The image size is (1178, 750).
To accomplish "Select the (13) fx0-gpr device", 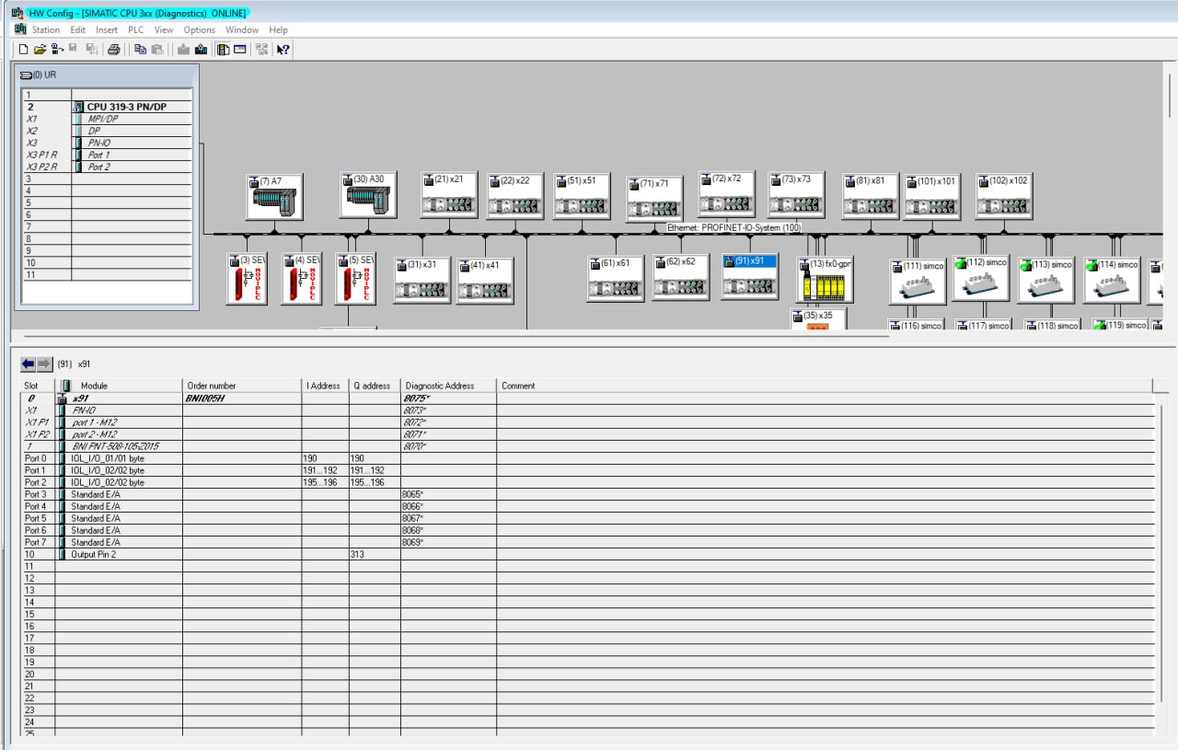I will click(x=825, y=280).
